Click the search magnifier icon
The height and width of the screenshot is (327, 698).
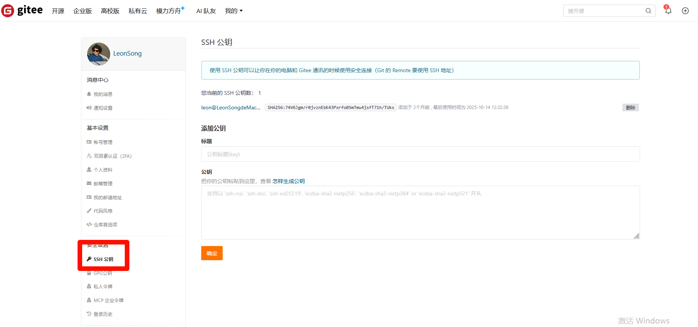[648, 11]
